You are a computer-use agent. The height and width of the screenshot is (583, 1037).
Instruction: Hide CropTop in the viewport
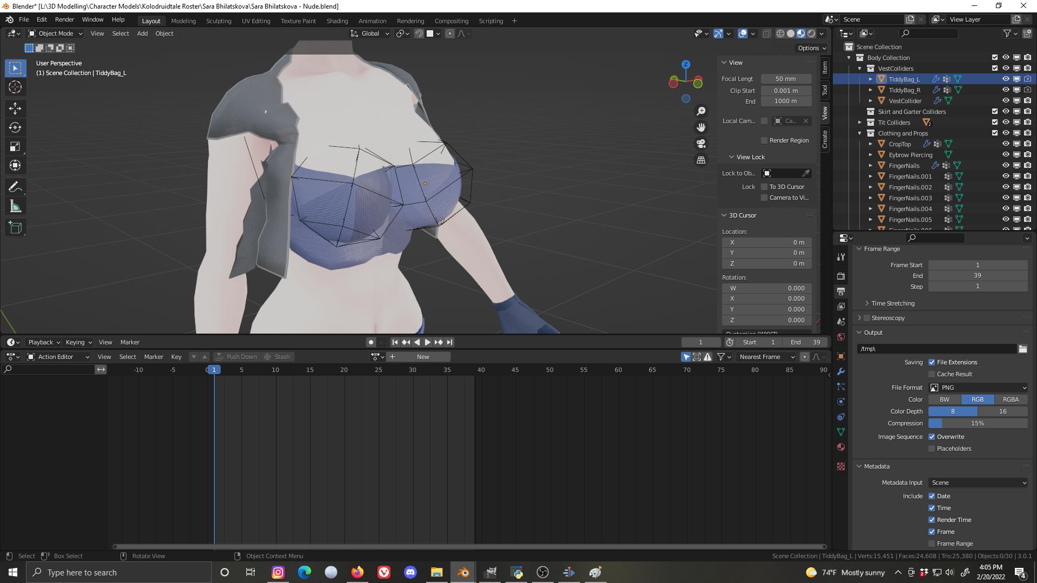coord(1006,144)
